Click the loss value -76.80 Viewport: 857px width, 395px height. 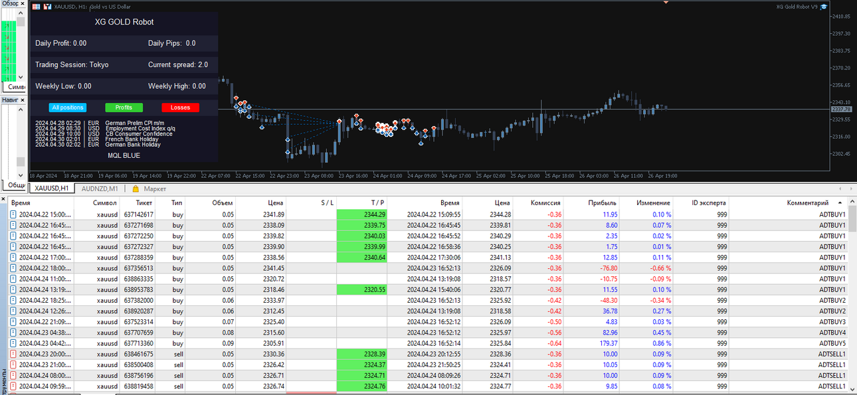point(608,268)
